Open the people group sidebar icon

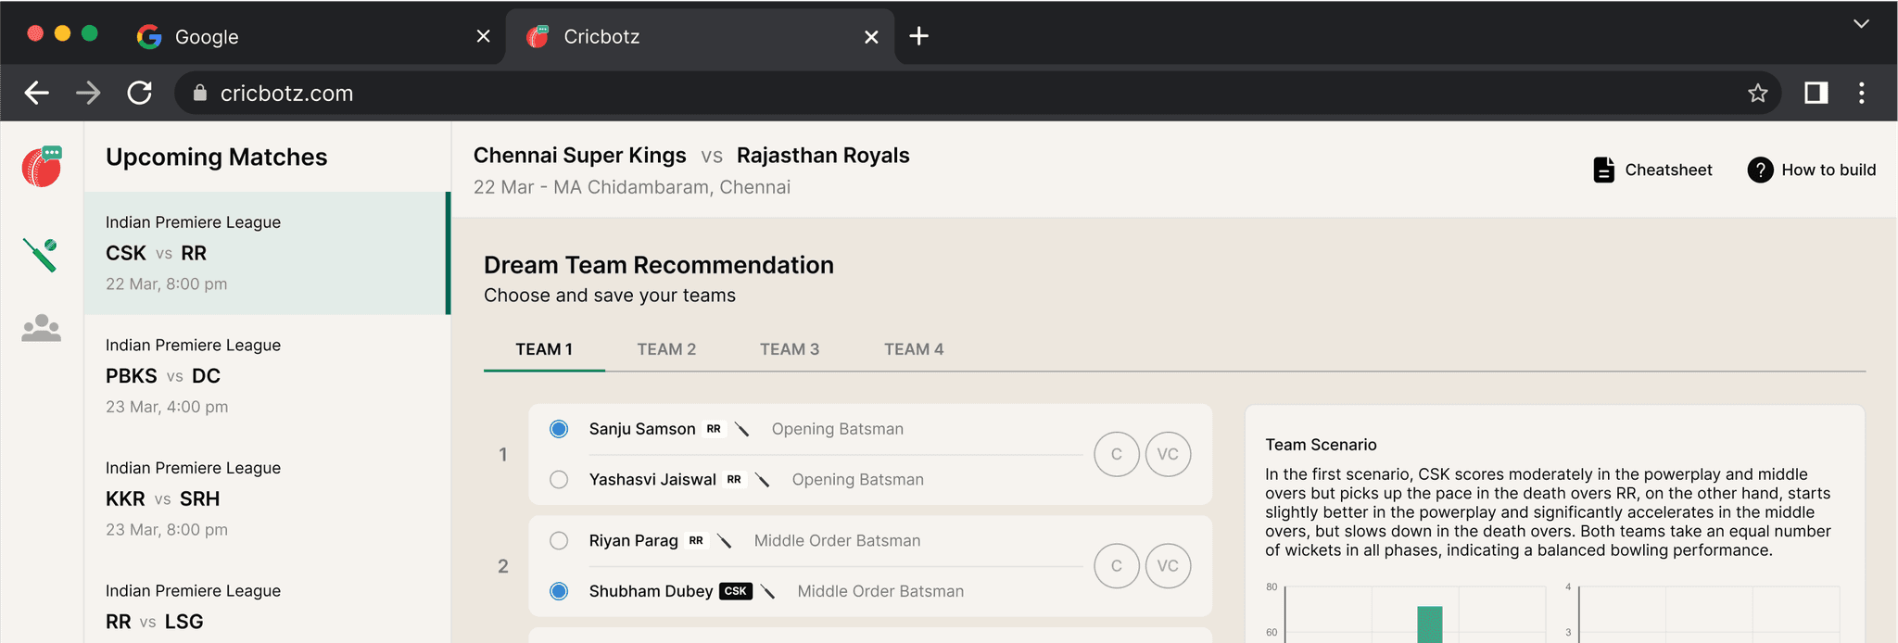click(41, 328)
